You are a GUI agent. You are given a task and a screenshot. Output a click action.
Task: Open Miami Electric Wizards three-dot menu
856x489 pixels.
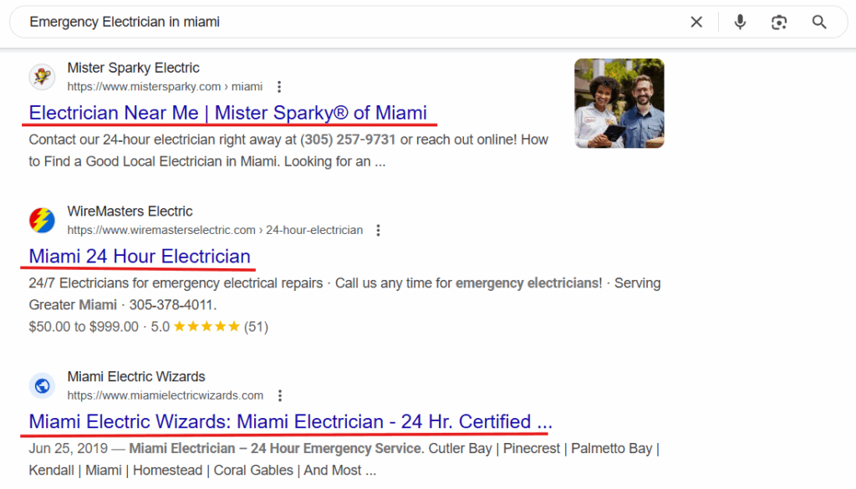279,395
